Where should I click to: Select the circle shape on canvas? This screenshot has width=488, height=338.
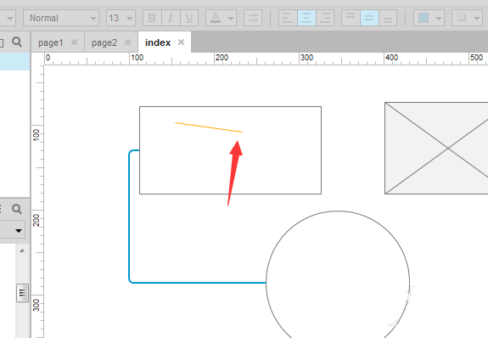coord(338,274)
